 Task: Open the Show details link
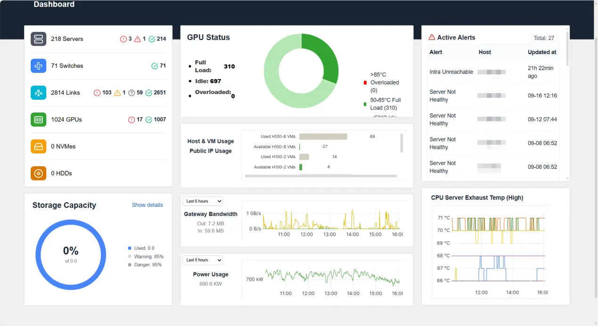tap(147, 205)
